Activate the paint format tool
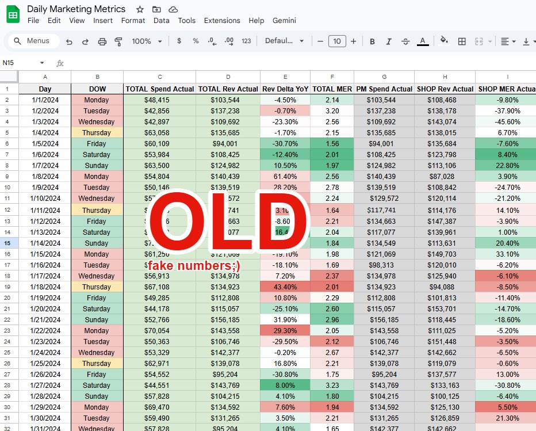Image resolution: width=536 pixels, height=431 pixels. (x=118, y=41)
